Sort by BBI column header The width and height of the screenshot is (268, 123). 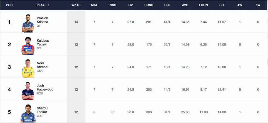point(167,5)
